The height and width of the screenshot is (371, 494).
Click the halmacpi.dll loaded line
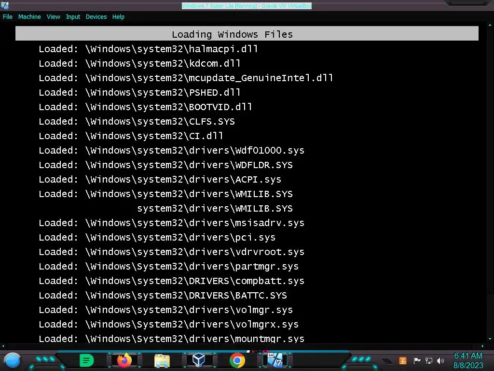149,49
